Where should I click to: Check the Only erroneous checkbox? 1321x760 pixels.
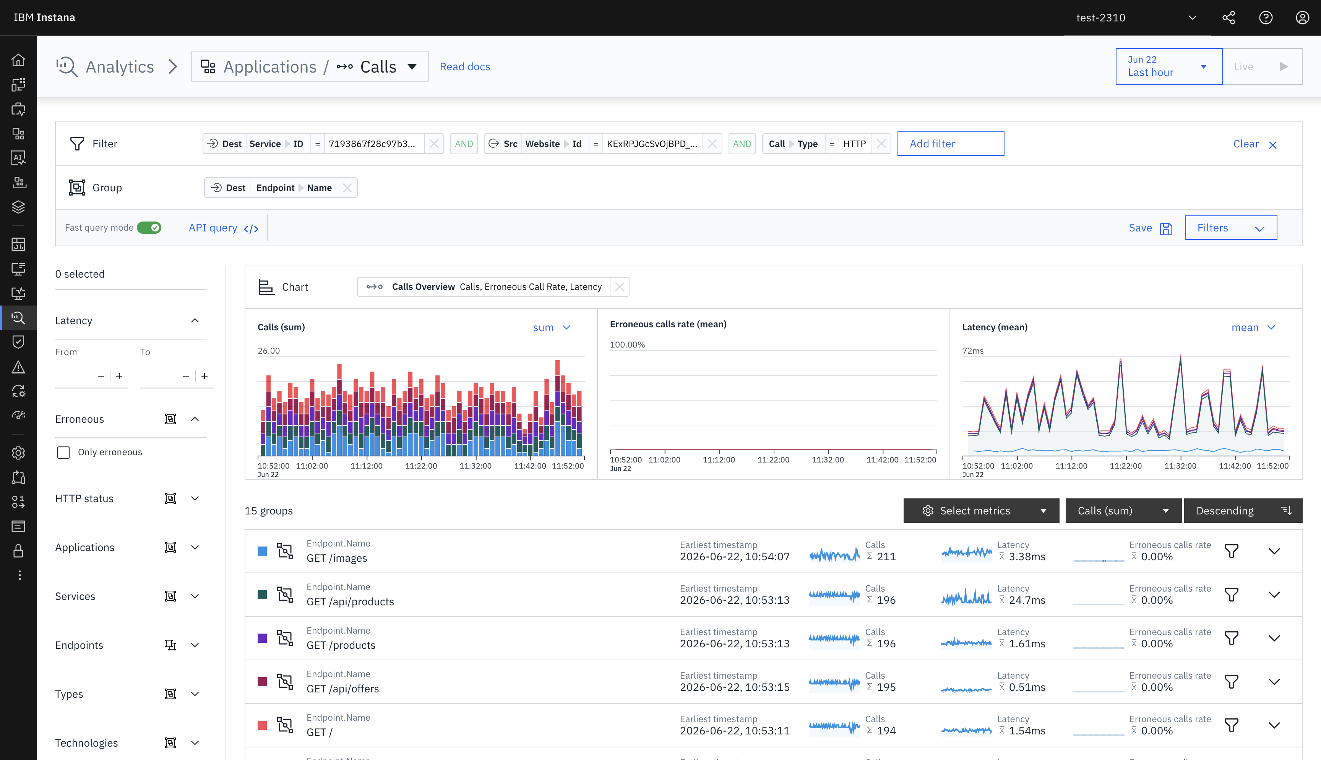tap(63, 452)
